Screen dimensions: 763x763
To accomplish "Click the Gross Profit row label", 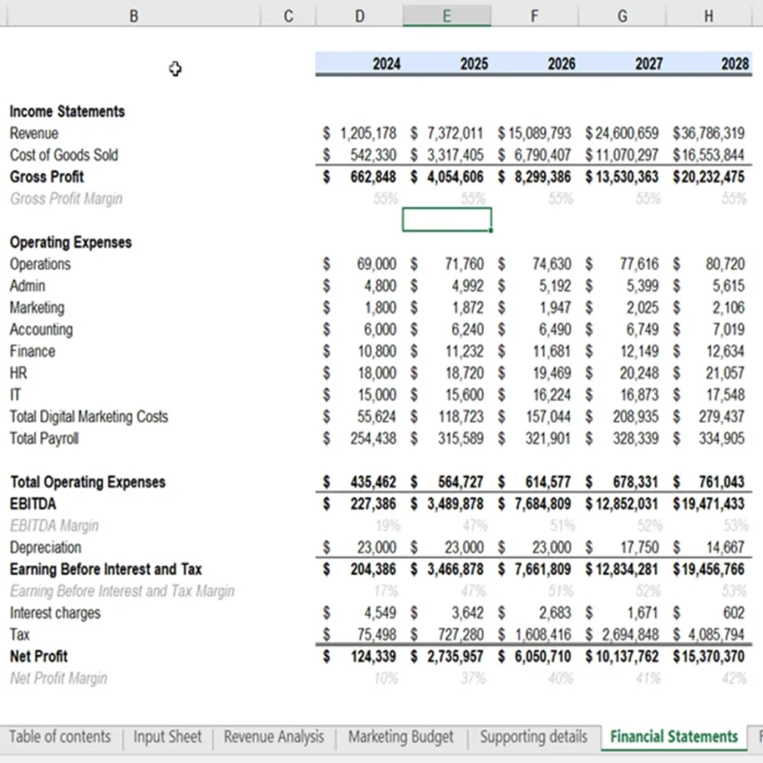I will pyautogui.click(x=47, y=177).
